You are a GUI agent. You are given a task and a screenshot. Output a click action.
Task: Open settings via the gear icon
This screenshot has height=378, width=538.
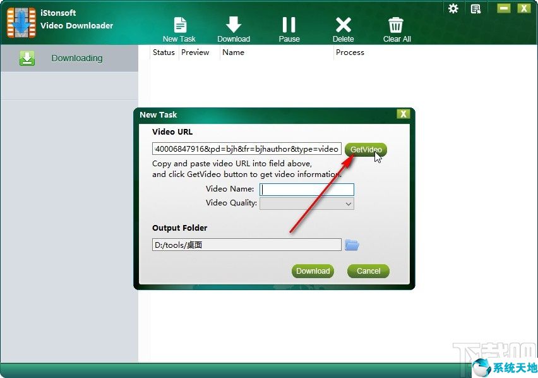453,8
